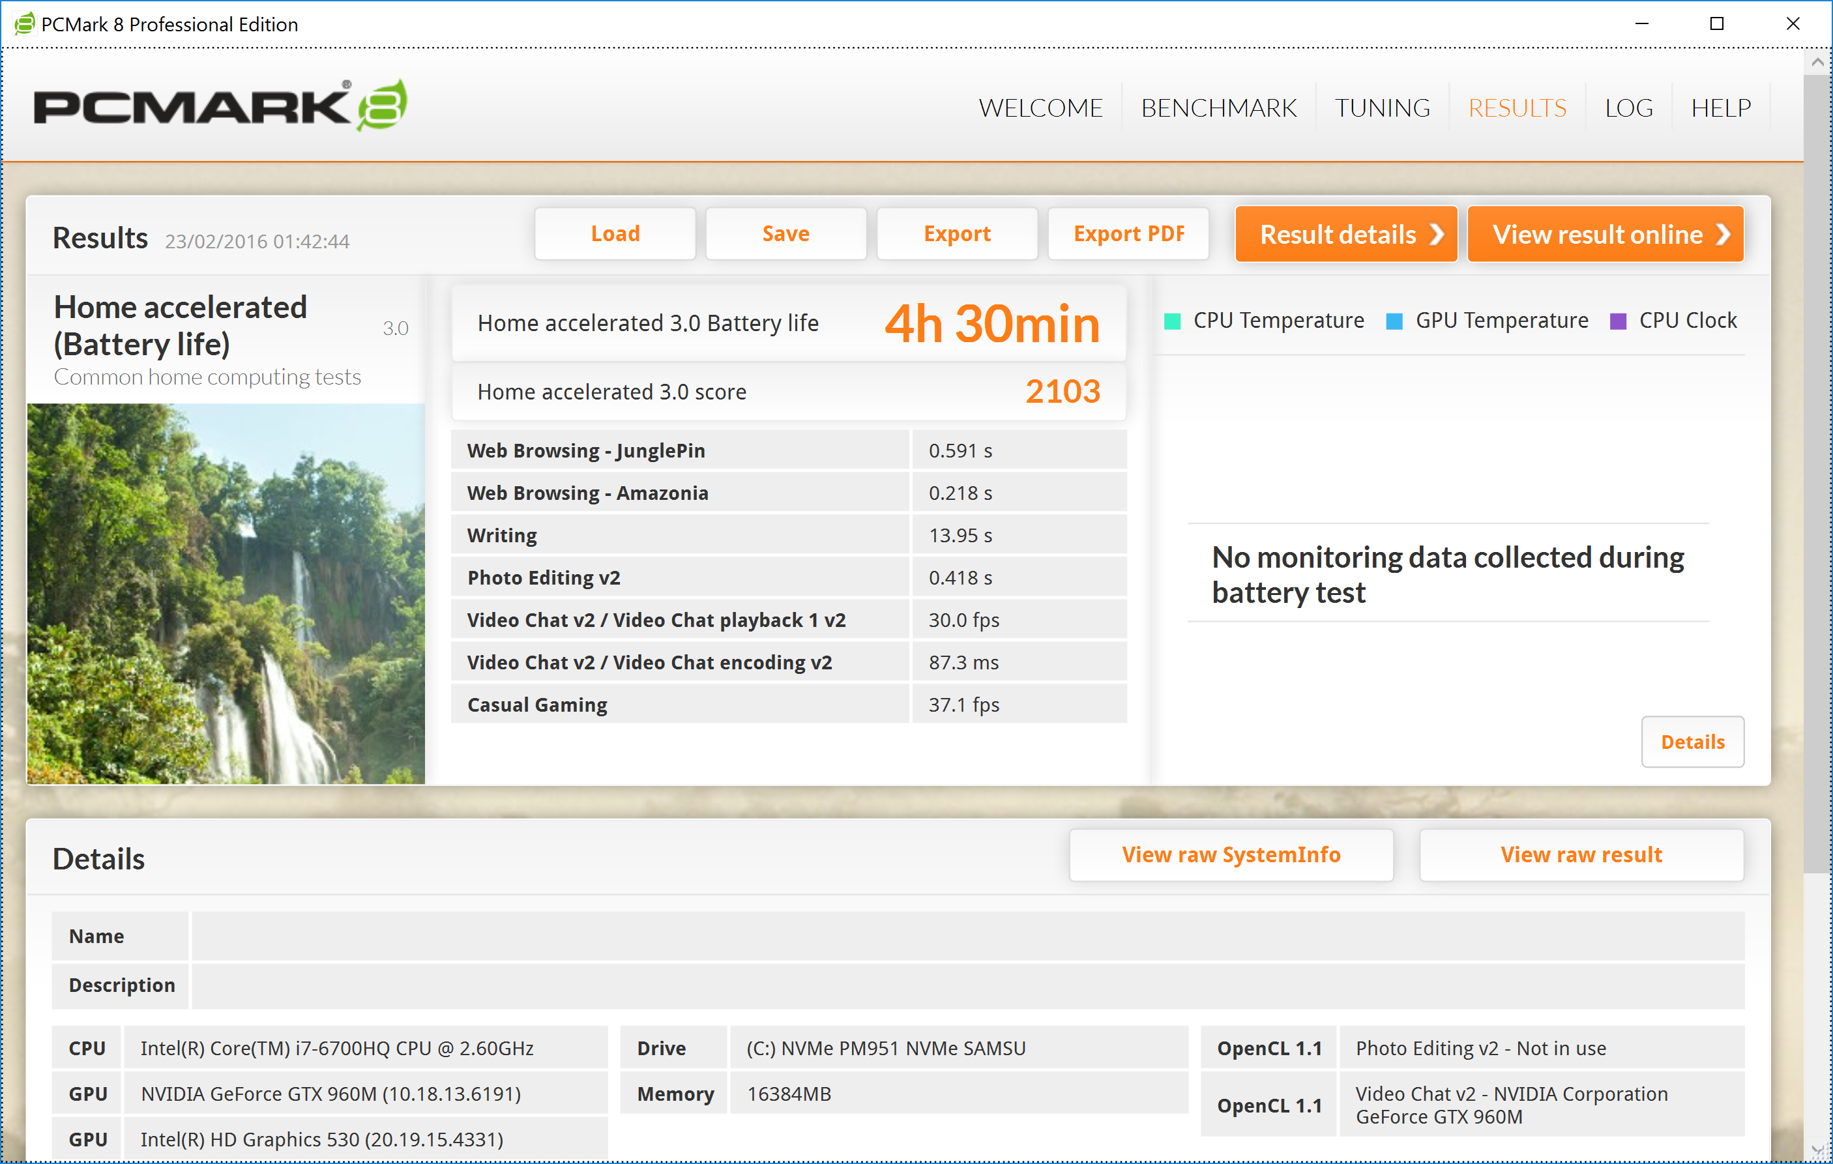
Task: Click the View result online chevron arrow
Action: [x=1723, y=235]
